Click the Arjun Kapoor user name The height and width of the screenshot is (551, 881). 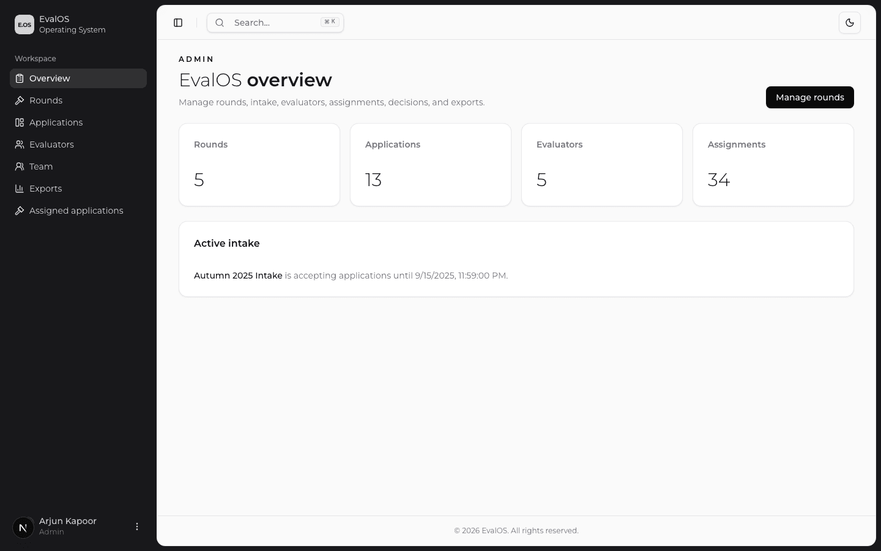tap(68, 521)
